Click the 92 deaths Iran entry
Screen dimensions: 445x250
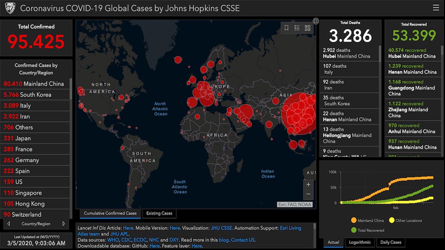349,85
